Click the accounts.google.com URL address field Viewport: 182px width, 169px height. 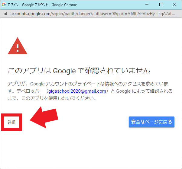point(93,14)
